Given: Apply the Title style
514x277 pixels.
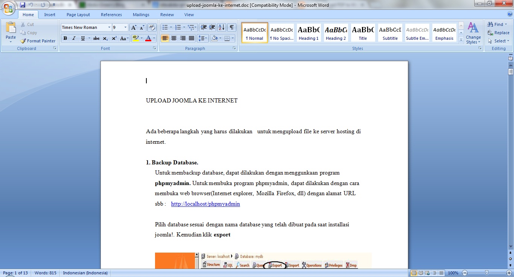Looking at the screenshot, I should coord(363,33).
